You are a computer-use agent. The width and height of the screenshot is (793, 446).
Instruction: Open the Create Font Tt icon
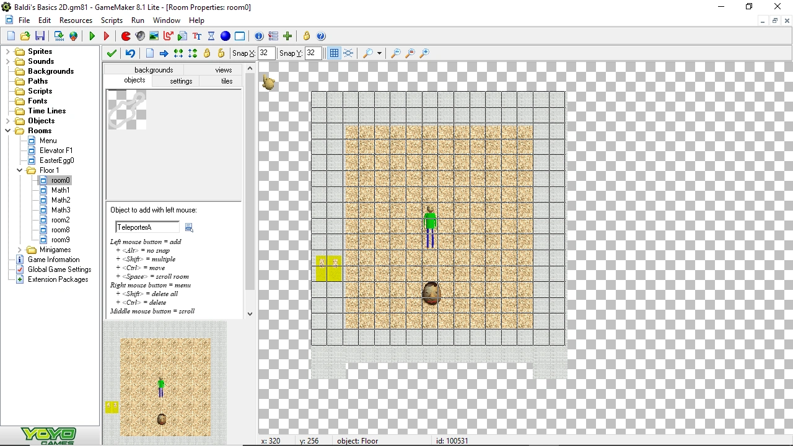196,36
